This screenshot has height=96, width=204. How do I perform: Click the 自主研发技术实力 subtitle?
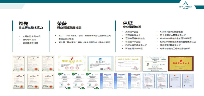pyautogui.click(x=31, y=28)
